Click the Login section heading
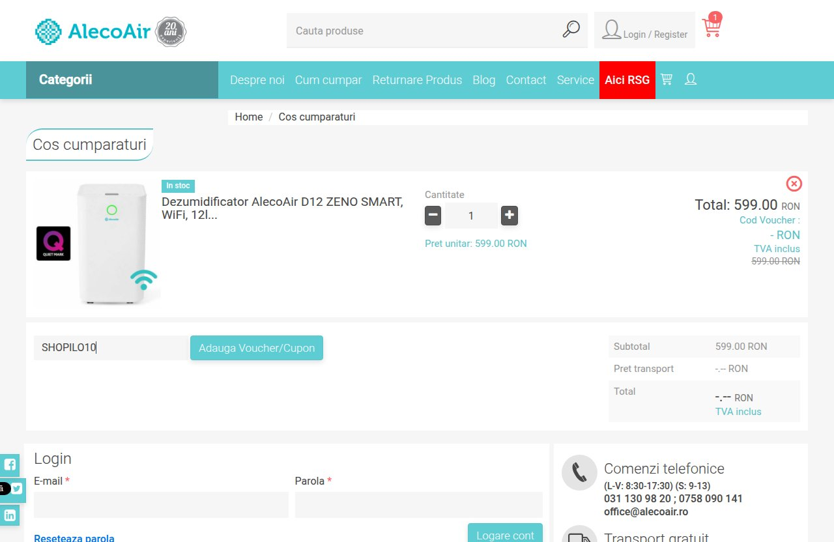Screen dimensions: 834x542 (x=53, y=459)
